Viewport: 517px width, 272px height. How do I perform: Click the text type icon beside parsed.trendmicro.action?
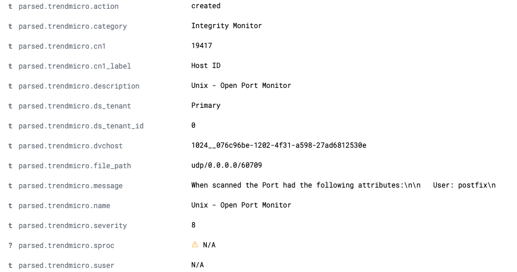point(10,6)
